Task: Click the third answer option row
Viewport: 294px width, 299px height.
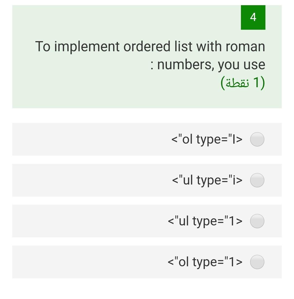Action: (x=147, y=221)
